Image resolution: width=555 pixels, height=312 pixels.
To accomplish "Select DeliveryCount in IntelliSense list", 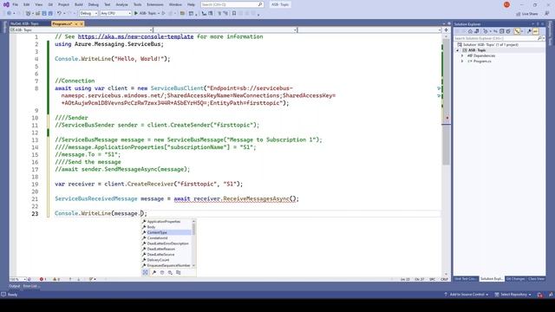I will pos(158,260).
